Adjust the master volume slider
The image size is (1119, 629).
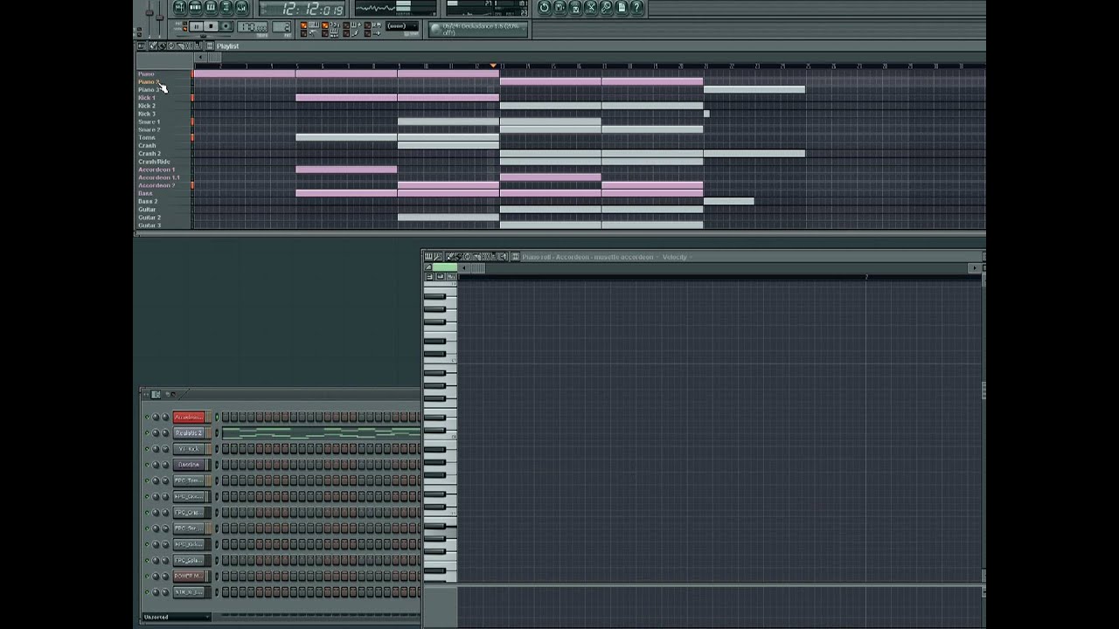(x=149, y=13)
